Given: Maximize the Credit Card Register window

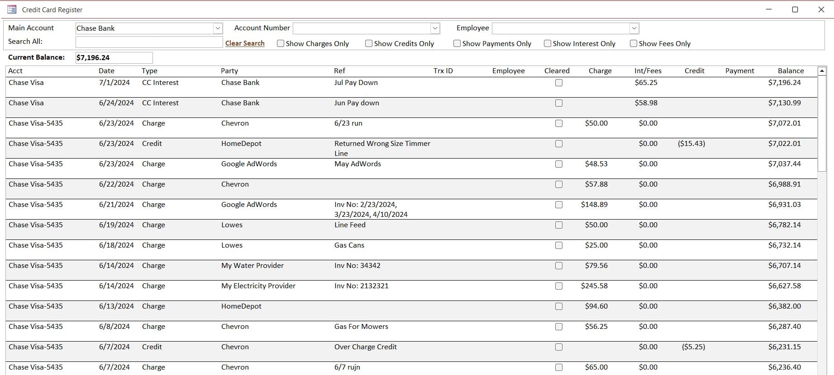Looking at the screenshot, I should [795, 9].
